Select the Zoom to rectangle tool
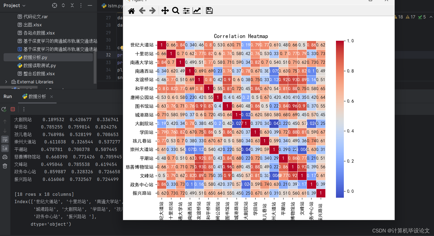Screen dimensions: 434x236 pos(176,11)
